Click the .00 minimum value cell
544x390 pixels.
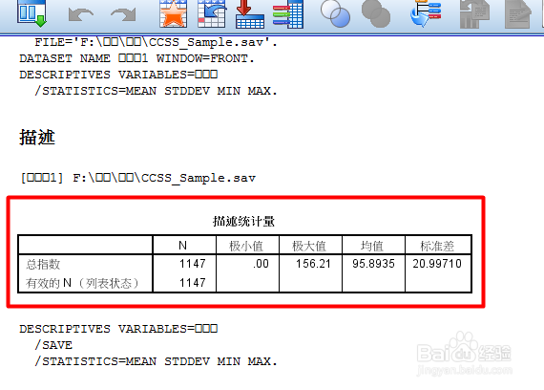tap(261, 264)
